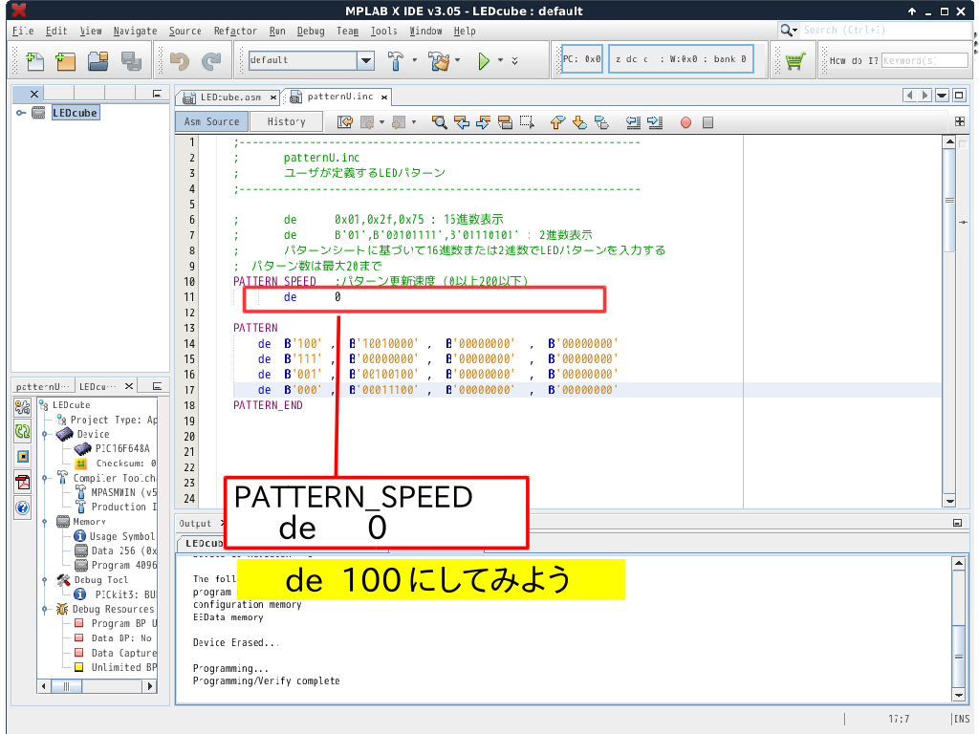Viewport: 979px width, 734px height.
Task: Open the PDF datasheet icon in dashboard
Action: coord(23,482)
